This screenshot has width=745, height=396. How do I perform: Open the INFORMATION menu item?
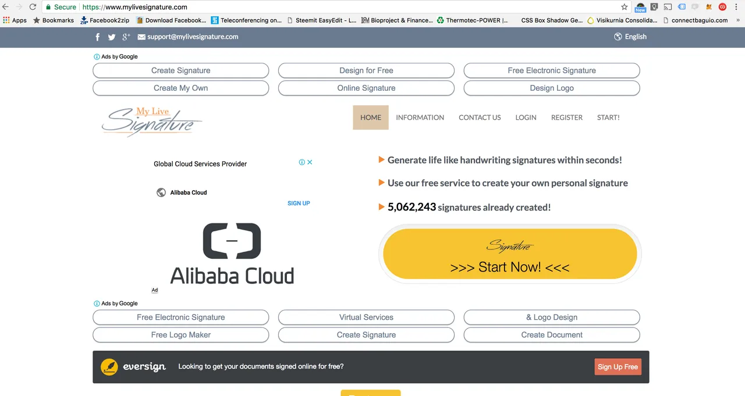tap(420, 117)
